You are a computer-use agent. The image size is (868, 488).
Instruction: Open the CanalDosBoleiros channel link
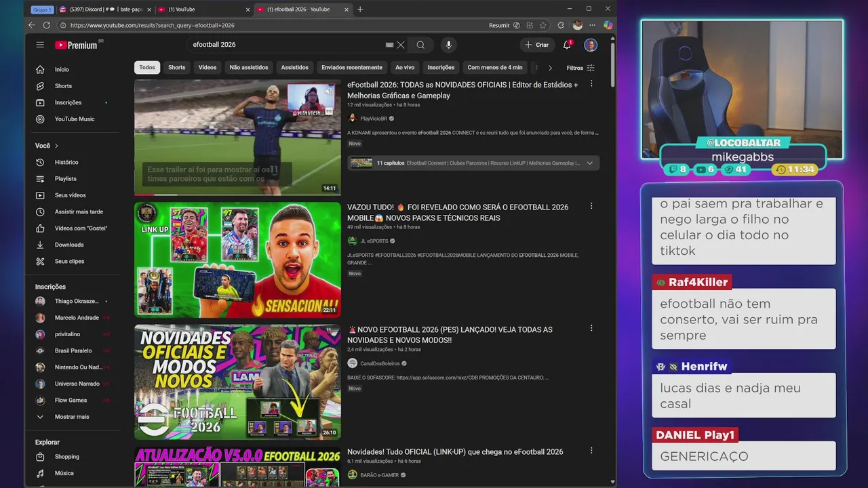point(380,363)
